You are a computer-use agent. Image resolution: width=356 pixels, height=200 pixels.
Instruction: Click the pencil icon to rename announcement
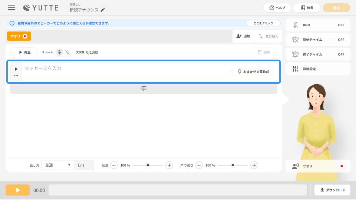[103, 10]
